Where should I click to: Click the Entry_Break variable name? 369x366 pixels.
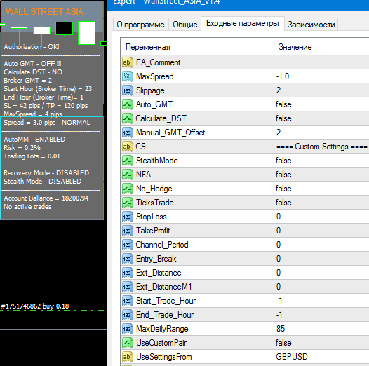[x=156, y=259]
